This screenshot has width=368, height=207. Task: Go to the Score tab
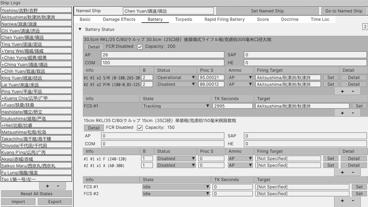coord(263,19)
